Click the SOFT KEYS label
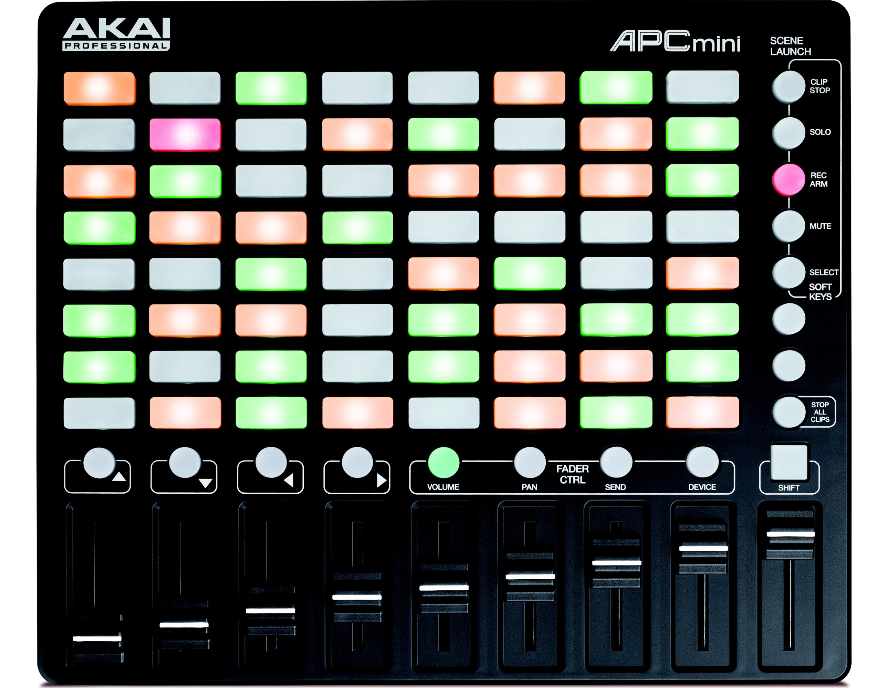 pos(820,292)
